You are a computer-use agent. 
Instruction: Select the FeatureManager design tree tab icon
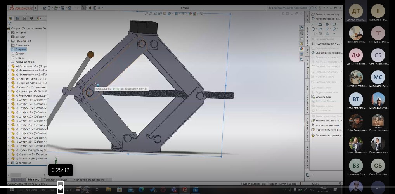pyautogui.click(x=11, y=18)
